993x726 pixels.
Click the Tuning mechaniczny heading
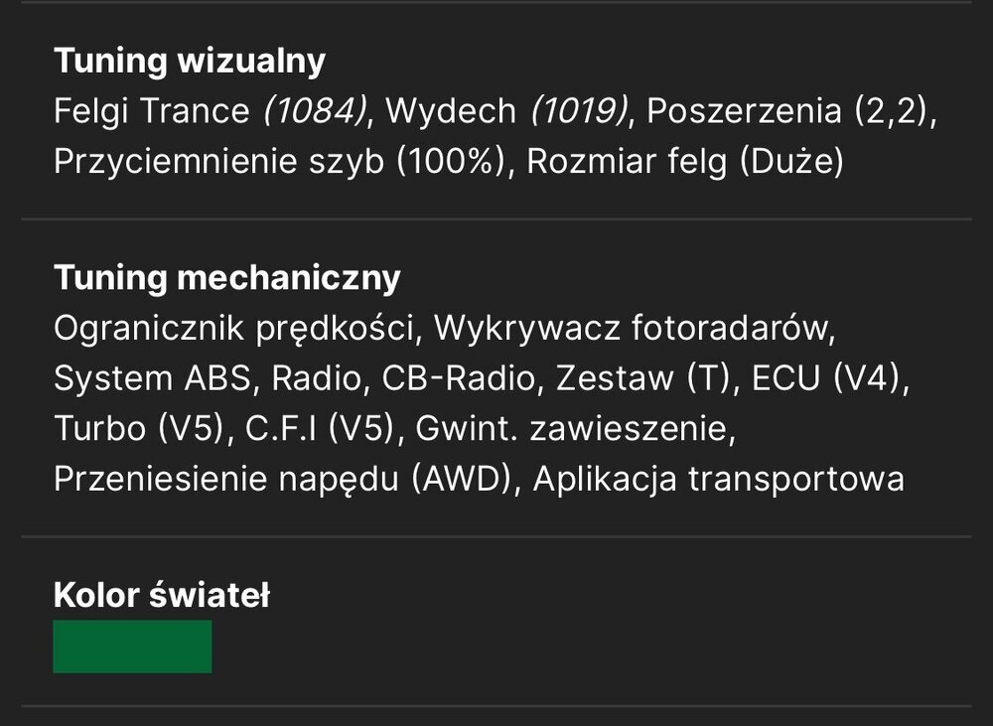click(x=227, y=278)
